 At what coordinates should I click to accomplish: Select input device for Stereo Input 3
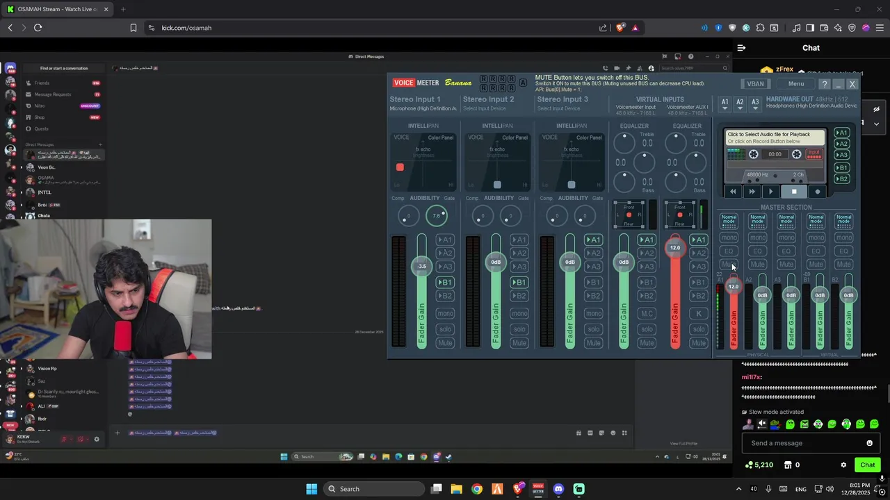(x=558, y=108)
